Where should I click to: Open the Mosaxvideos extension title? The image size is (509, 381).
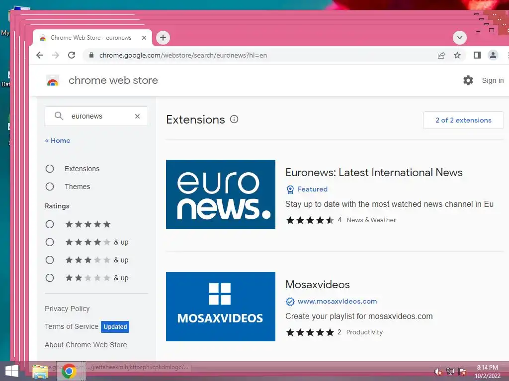[x=318, y=284]
